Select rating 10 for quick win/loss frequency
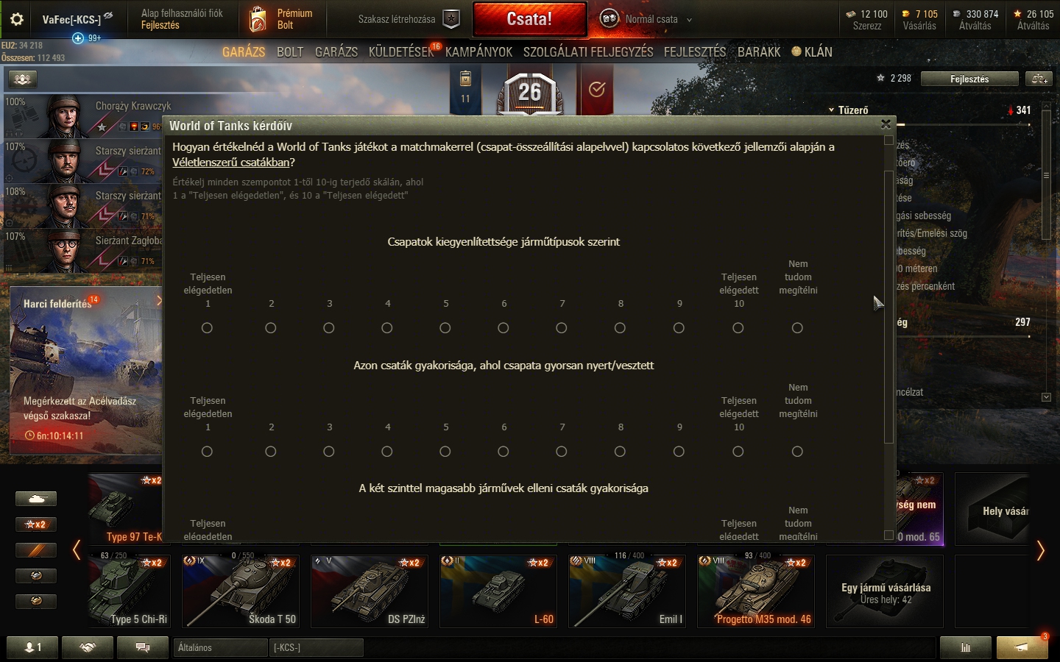This screenshot has height=662, width=1060. coord(738,452)
